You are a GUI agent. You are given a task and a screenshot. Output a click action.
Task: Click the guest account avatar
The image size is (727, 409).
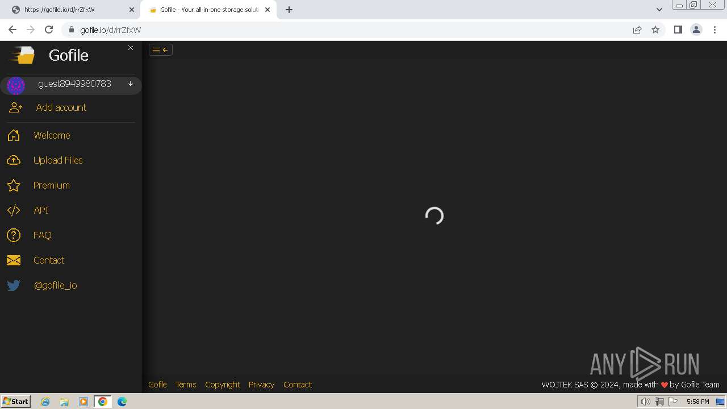click(16, 85)
